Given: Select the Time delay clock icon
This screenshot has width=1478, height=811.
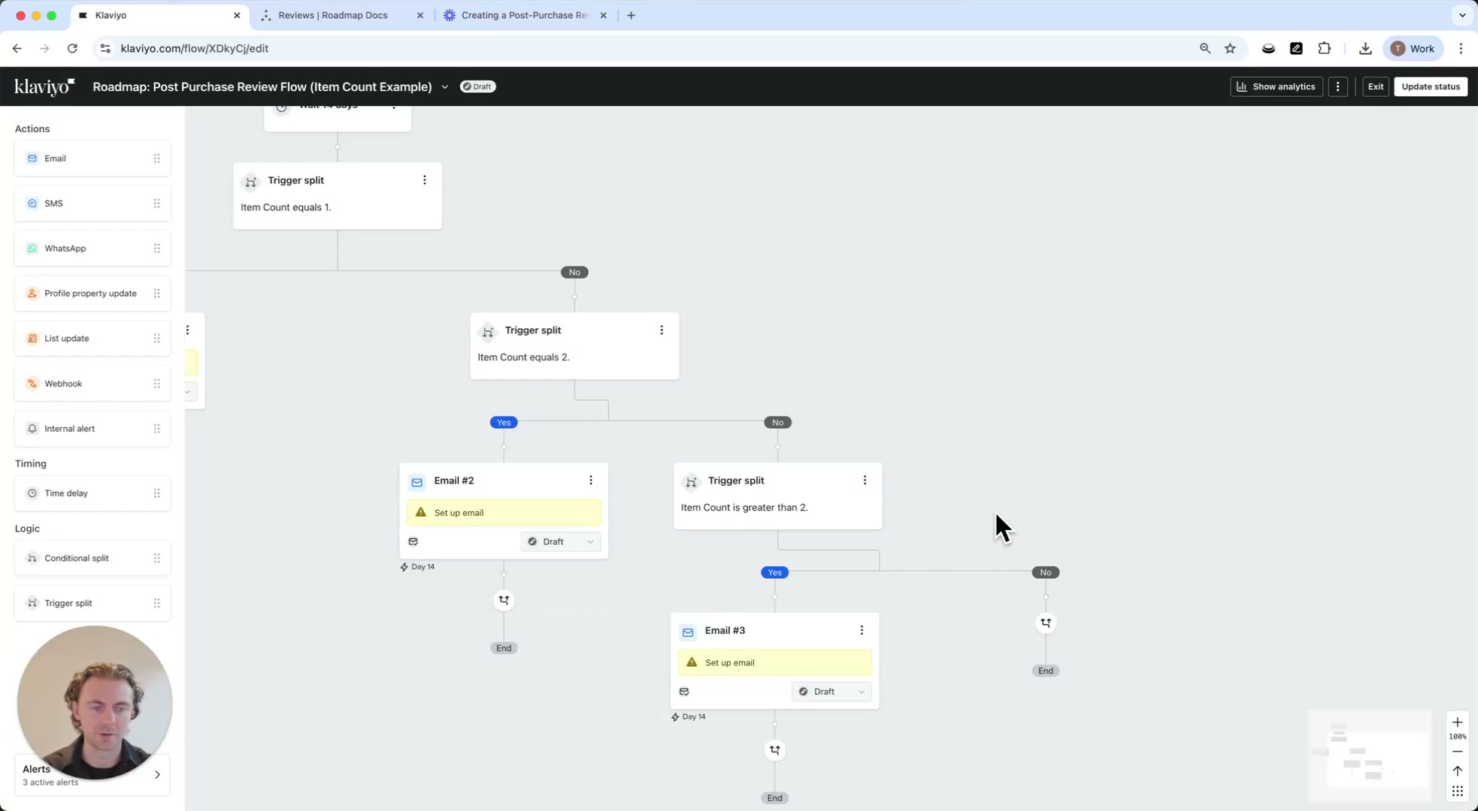Looking at the screenshot, I should [x=32, y=493].
